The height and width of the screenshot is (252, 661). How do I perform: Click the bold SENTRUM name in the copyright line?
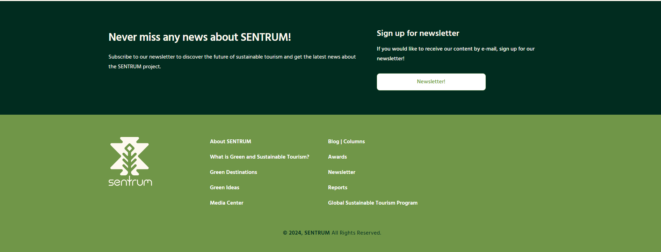tap(317, 233)
